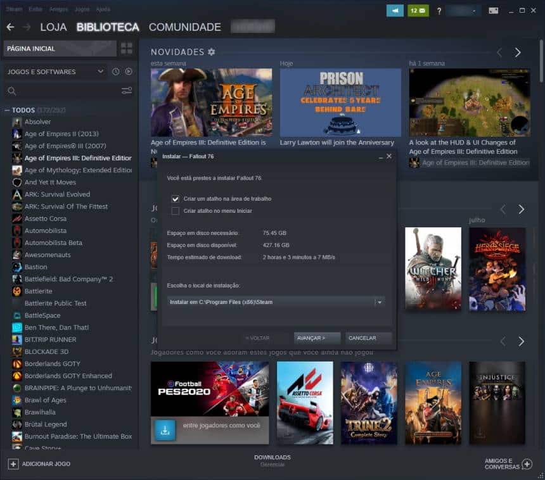545x480 pixels.
Task: Open the 12 notifications inbox
Action: 418,11
